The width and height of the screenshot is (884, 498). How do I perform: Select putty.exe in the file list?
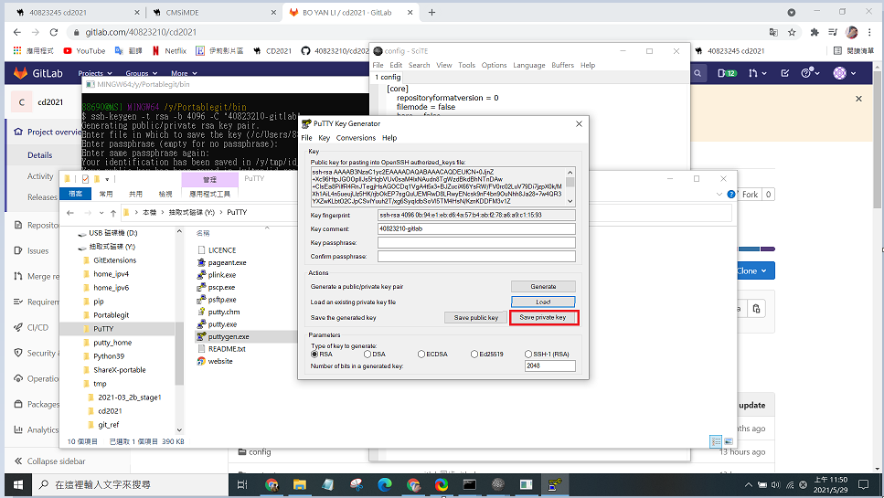(x=222, y=324)
